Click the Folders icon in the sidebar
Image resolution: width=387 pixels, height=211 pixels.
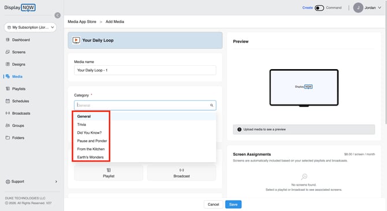(8, 138)
